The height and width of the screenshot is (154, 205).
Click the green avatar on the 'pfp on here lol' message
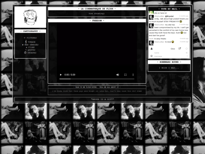(151, 13)
